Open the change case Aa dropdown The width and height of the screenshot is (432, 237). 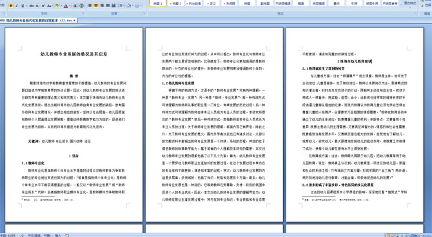pyautogui.click(x=50, y=6)
